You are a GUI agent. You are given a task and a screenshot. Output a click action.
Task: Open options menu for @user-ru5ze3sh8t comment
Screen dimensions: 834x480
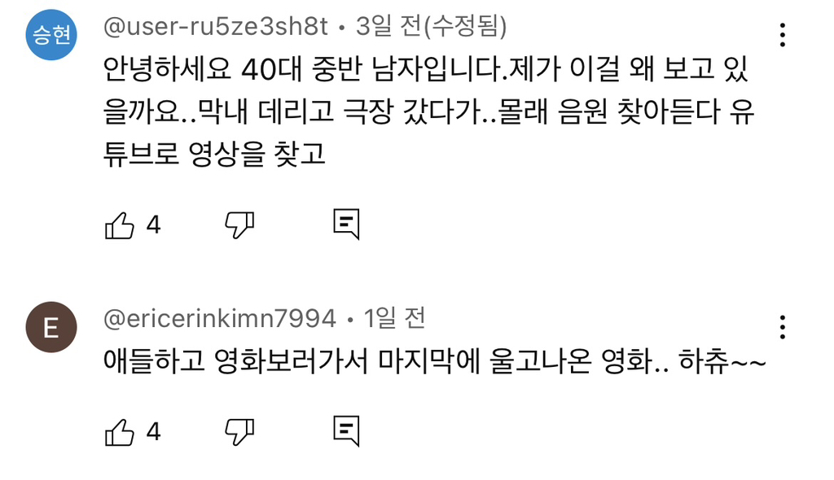click(x=783, y=35)
